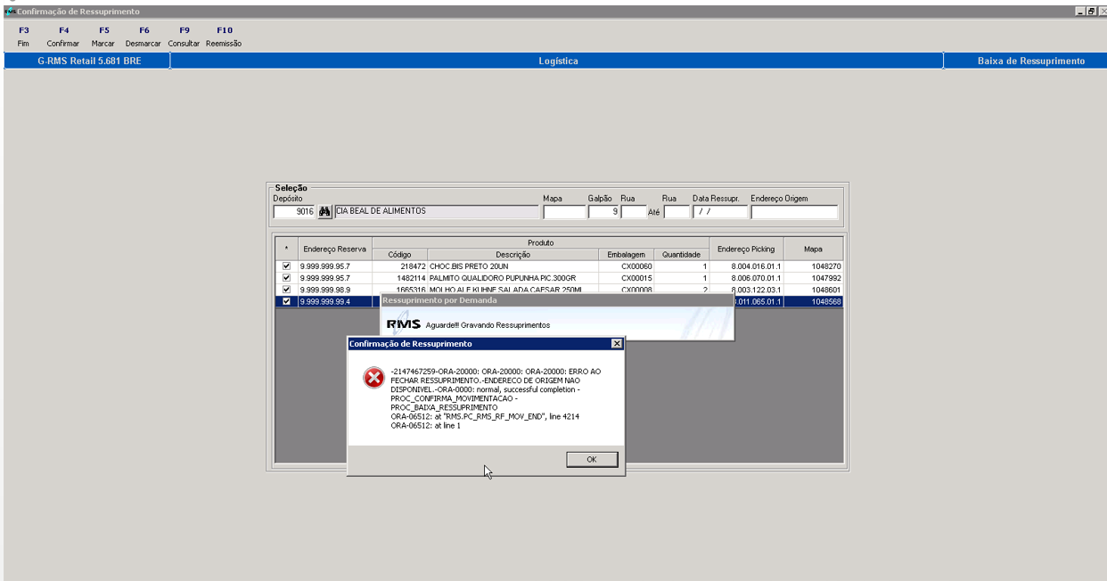Click the F5 Marcar menu item
The image size is (1107, 581).
tap(103, 37)
